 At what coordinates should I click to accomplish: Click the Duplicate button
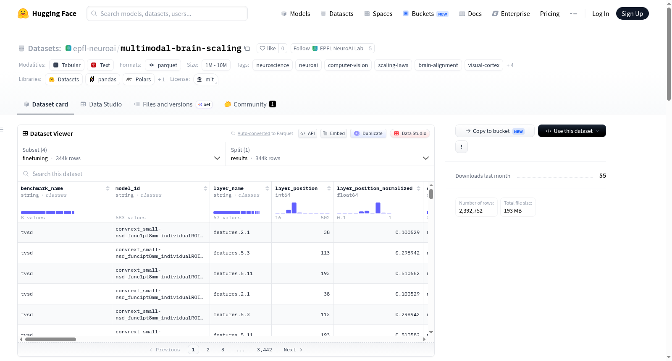coord(368,133)
